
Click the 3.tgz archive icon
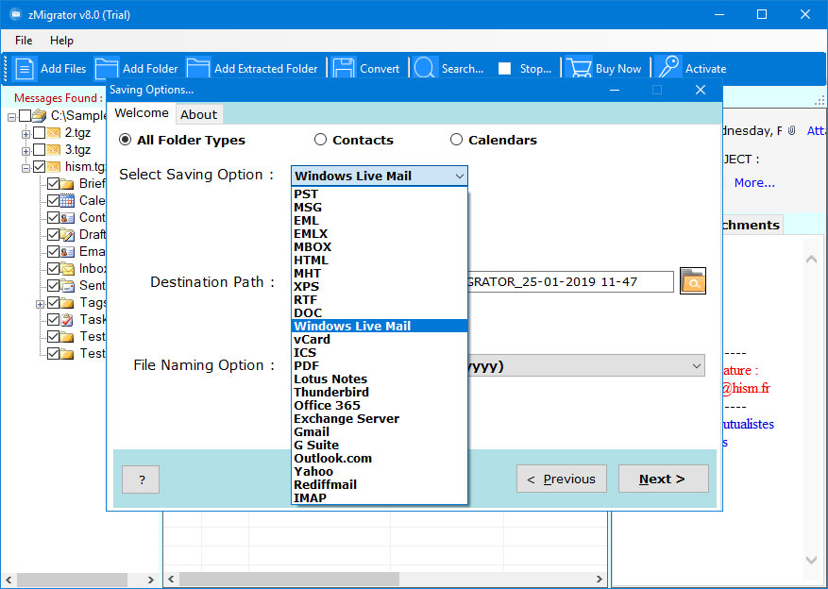53,150
